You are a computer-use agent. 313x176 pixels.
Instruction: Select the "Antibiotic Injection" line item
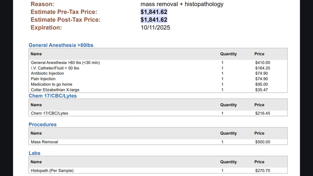[47, 73]
